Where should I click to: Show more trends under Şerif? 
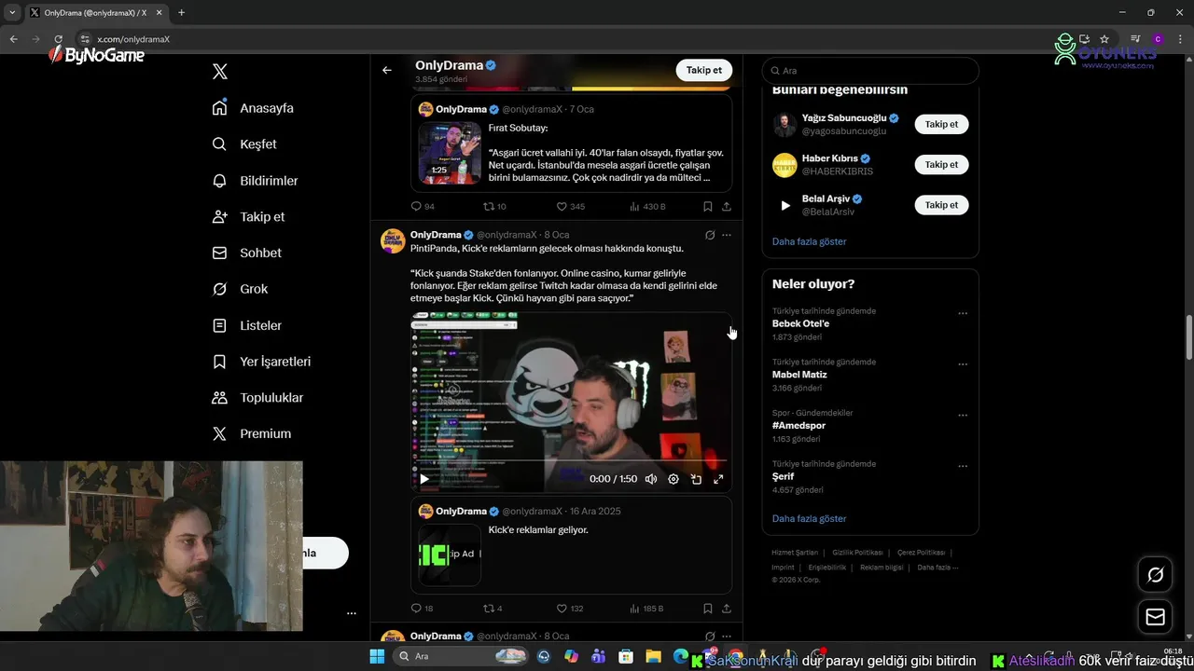pos(809,518)
